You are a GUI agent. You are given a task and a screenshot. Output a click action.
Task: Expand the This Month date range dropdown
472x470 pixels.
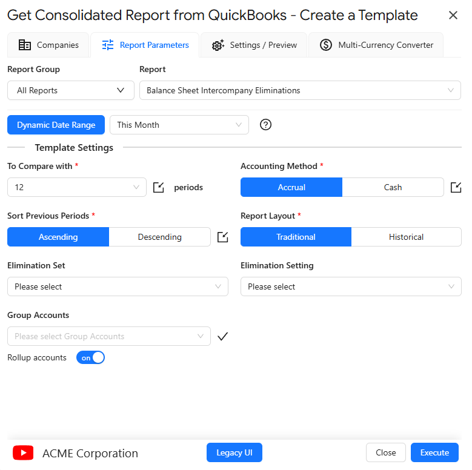point(179,125)
